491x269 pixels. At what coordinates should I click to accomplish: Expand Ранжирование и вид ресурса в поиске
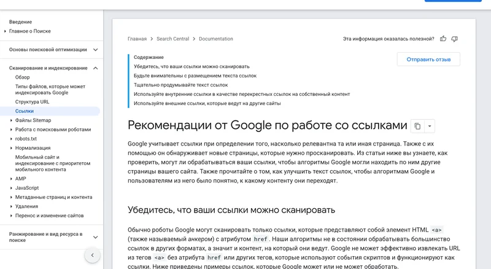point(96,237)
